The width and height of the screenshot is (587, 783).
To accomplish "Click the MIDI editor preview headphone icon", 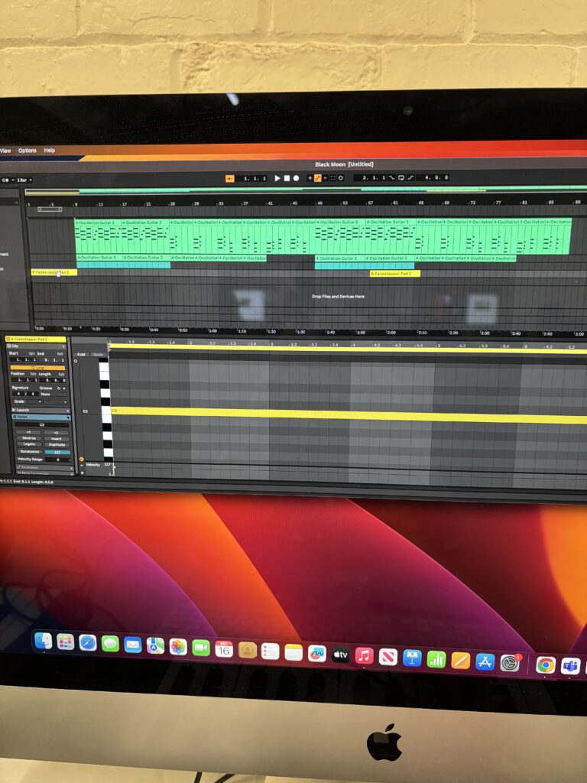I will 76,361.
